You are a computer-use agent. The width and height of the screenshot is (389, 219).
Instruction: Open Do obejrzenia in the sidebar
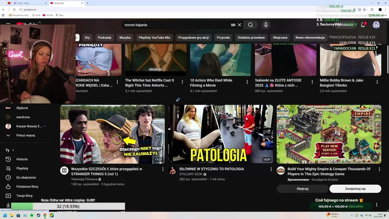(x=26, y=177)
